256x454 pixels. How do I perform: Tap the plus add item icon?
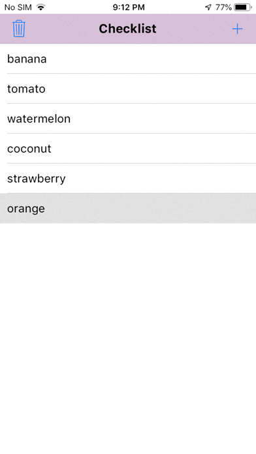point(237,29)
